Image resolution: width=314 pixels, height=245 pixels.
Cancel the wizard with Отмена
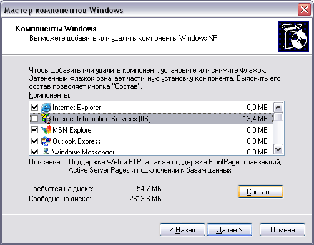pos(282,230)
